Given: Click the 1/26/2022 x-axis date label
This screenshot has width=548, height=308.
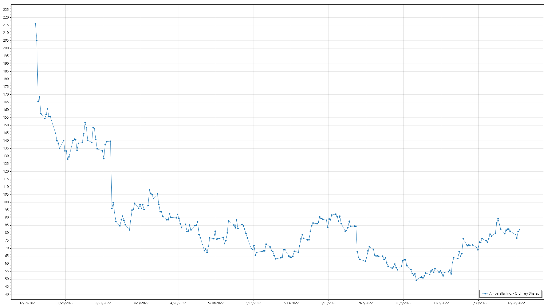Looking at the screenshot, I should [x=66, y=303].
